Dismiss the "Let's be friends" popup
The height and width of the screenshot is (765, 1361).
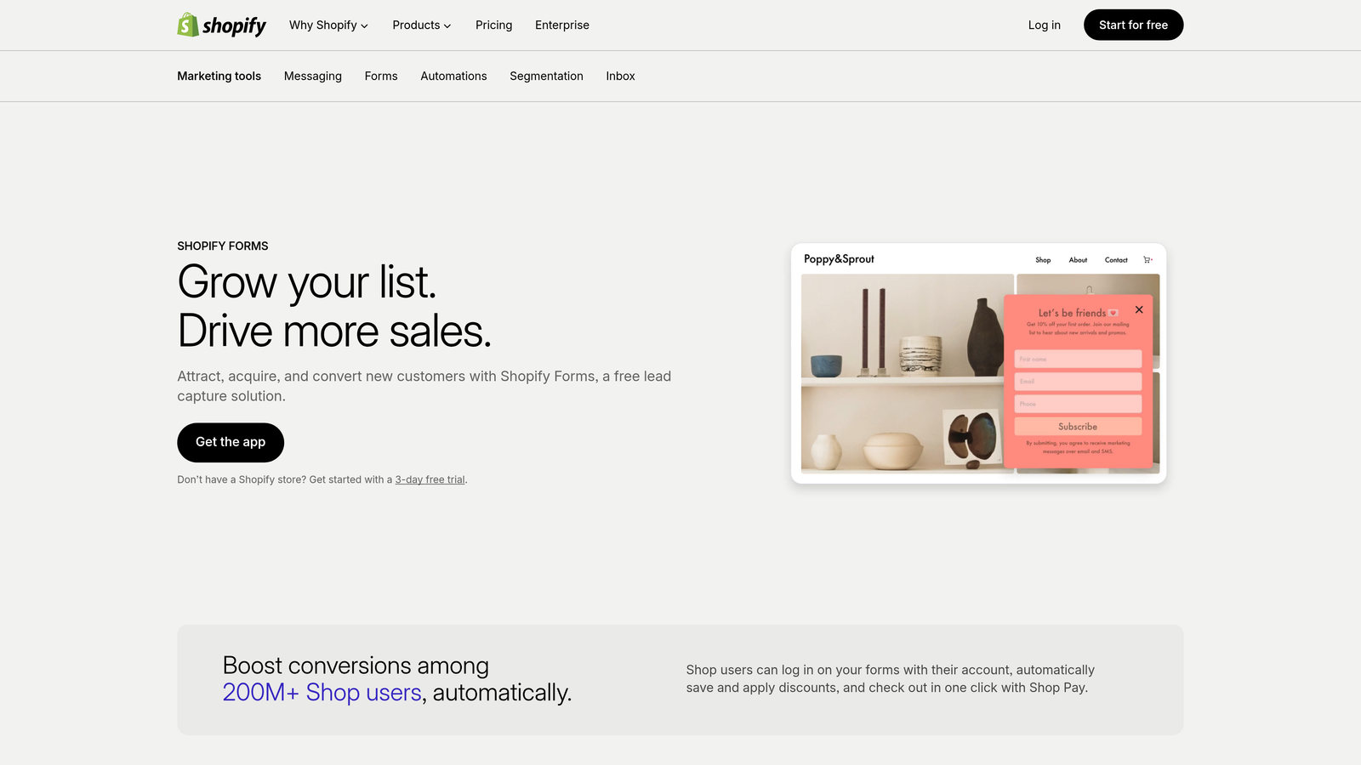point(1139,309)
